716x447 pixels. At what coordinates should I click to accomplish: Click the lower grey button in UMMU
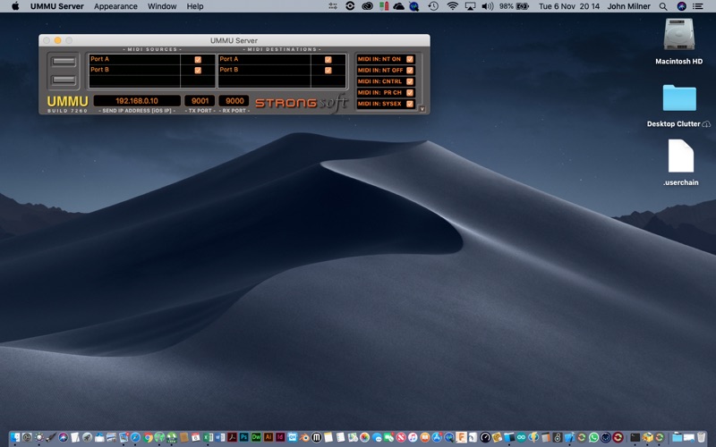[x=64, y=80]
